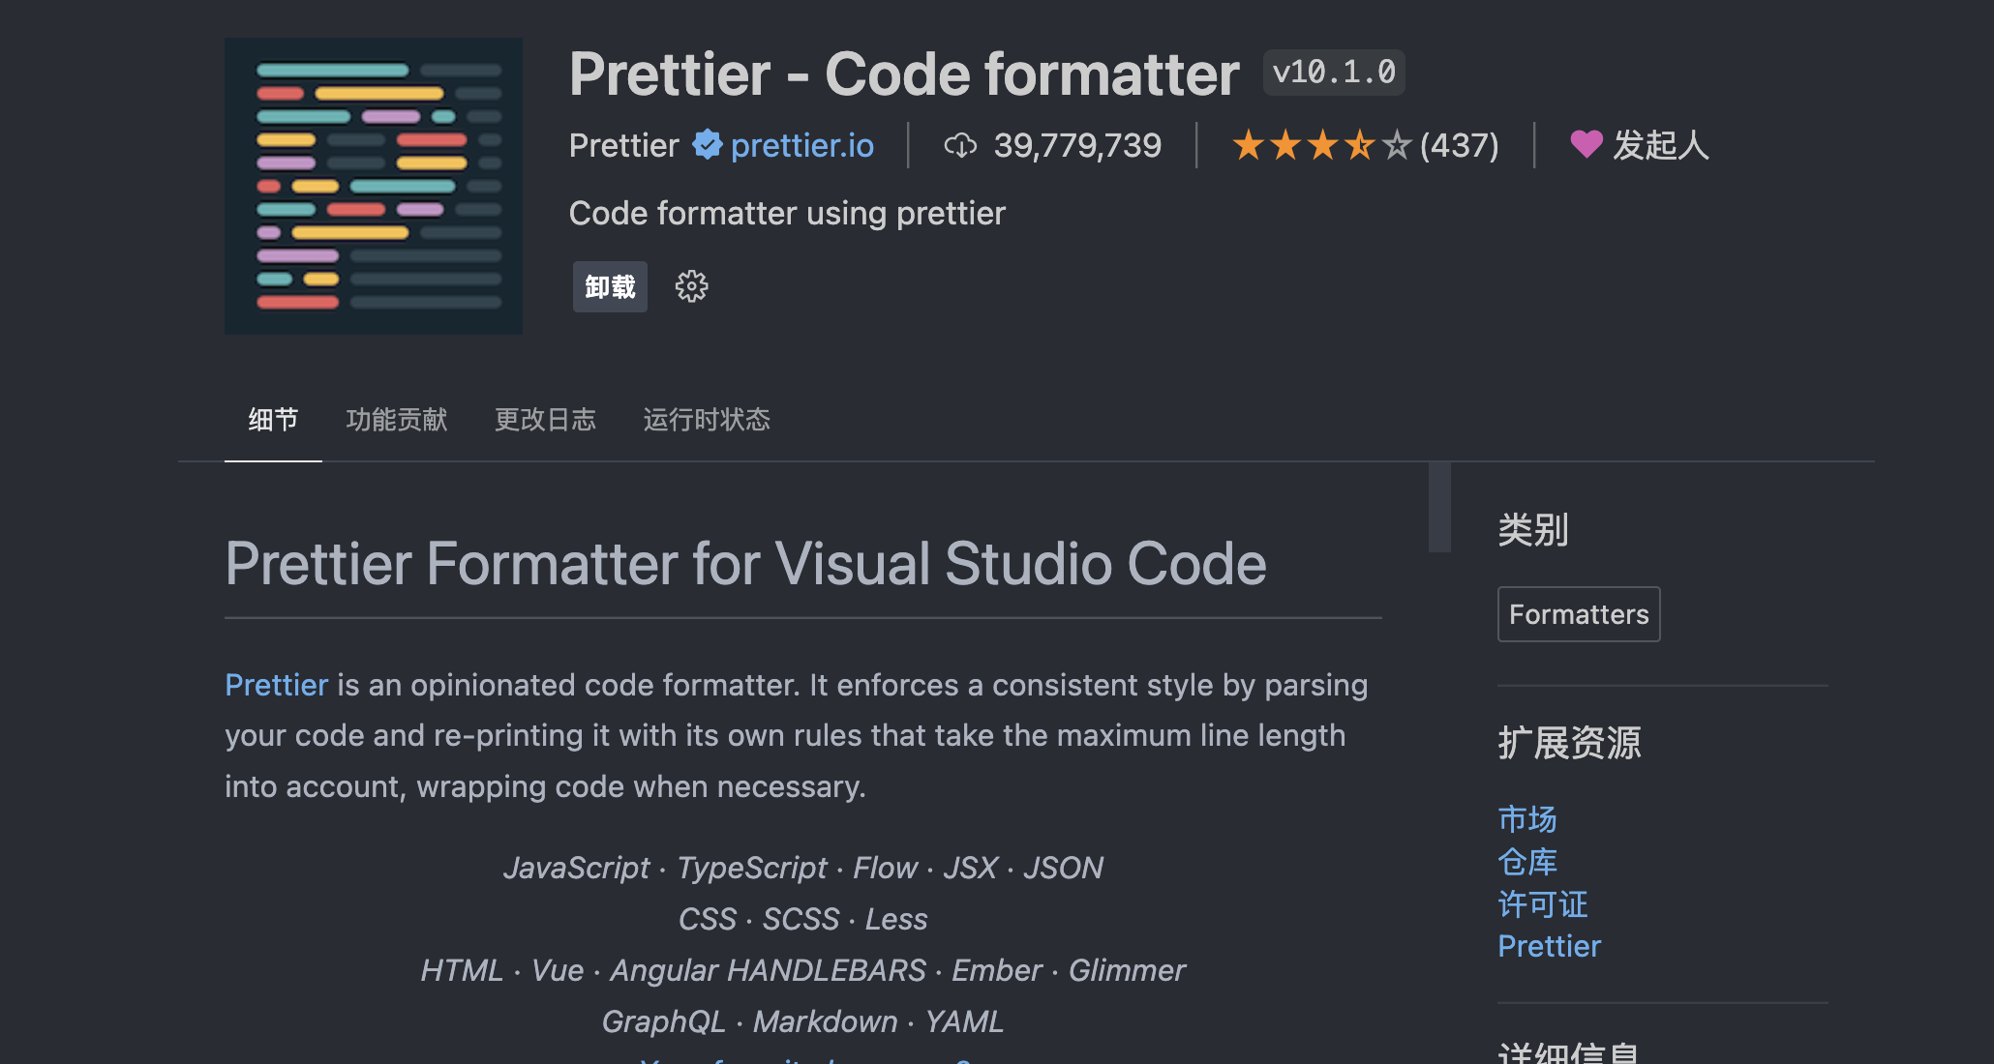Click the Prettier extension logo image
The image size is (1994, 1064).
click(x=373, y=186)
